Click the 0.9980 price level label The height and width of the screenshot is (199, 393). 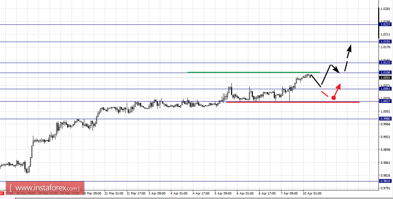[x=385, y=119]
